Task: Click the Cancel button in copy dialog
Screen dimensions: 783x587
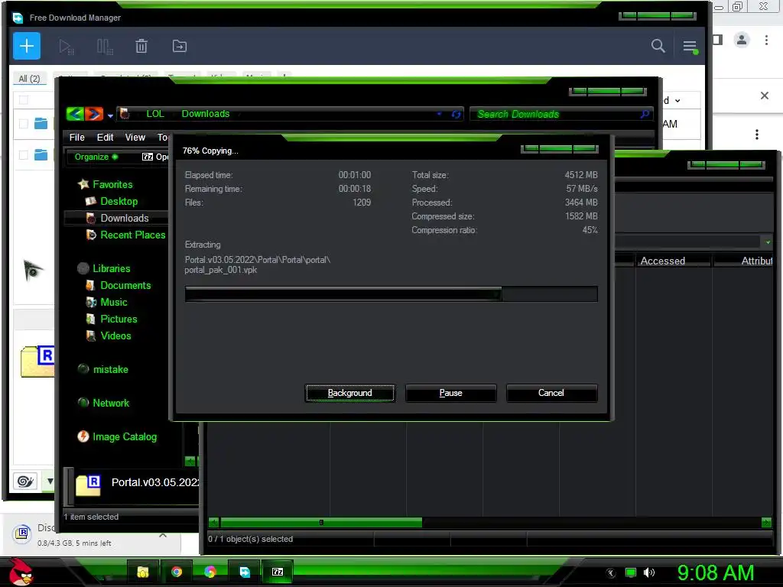Action: coord(551,393)
